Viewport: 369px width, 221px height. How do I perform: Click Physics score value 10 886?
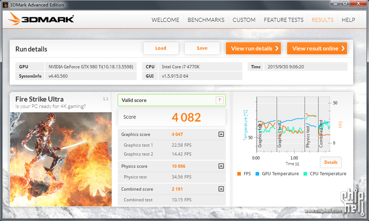tap(178, 166)
